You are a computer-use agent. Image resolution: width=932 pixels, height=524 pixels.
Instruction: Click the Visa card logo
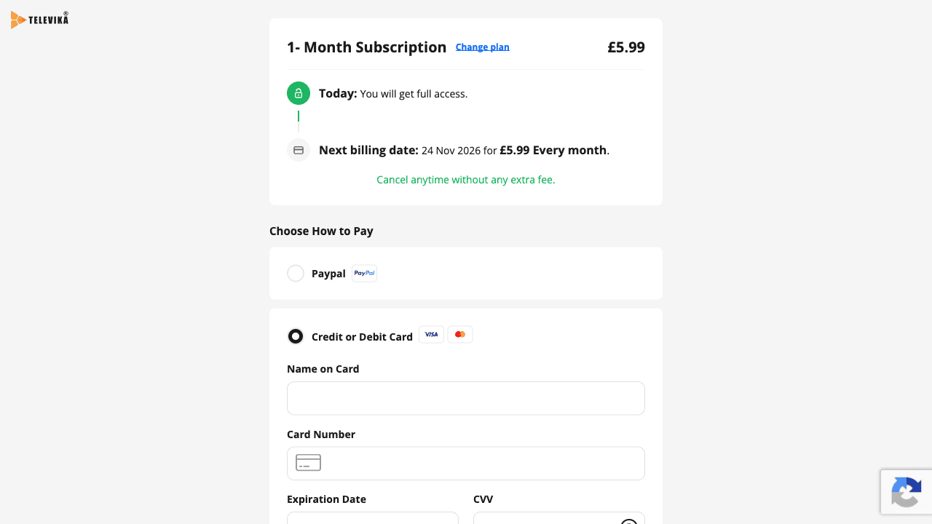point(432,334)
